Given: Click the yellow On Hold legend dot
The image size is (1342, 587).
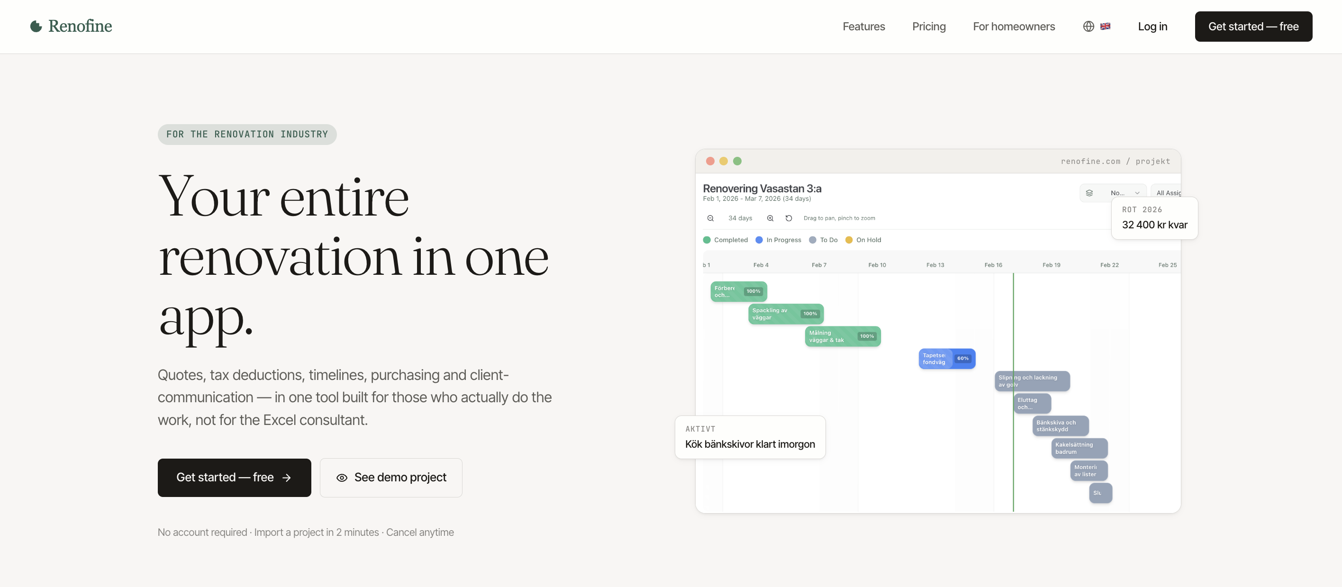Looking at the screenshot, I should pos(849,240).
